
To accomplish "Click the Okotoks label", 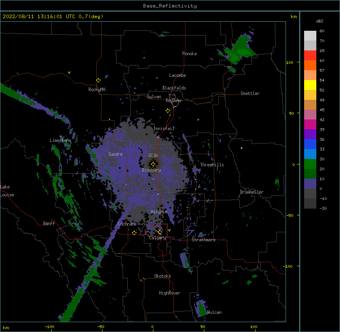I will pyautogui.click(x=163, y=276).
